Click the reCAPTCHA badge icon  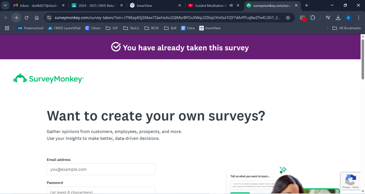point(350,179)
